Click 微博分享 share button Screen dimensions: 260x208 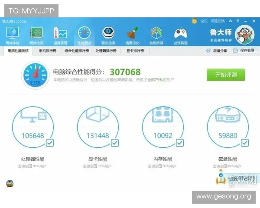216,51
